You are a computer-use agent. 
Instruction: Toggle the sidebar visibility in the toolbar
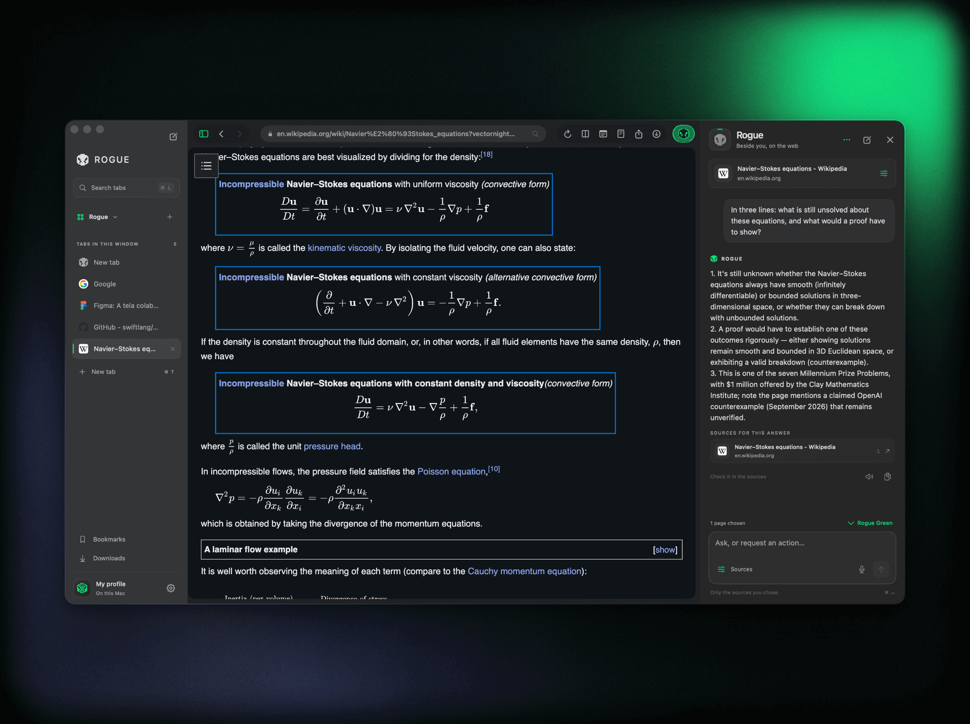point(204,134)
